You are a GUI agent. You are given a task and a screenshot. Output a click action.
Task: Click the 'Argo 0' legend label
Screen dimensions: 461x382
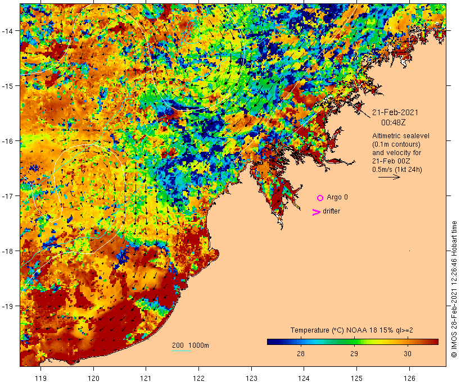(x=337, y=197)
